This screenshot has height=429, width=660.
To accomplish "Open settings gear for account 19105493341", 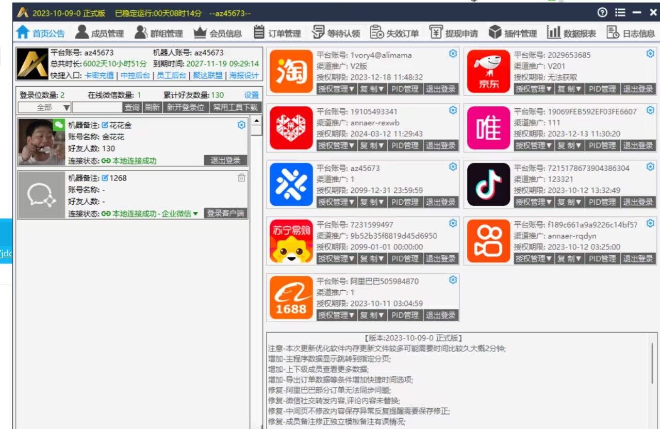I will [453, 110].
